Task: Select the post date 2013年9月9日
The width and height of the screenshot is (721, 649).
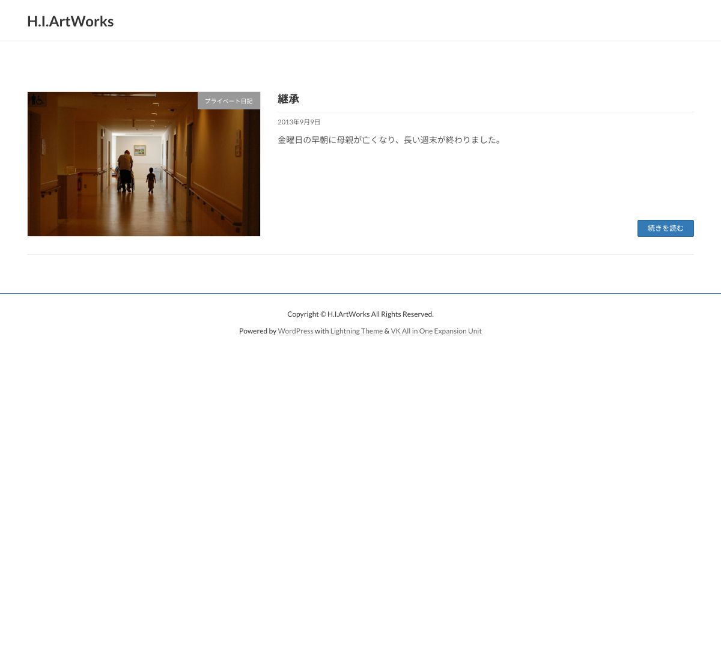Action: (299, 122)
